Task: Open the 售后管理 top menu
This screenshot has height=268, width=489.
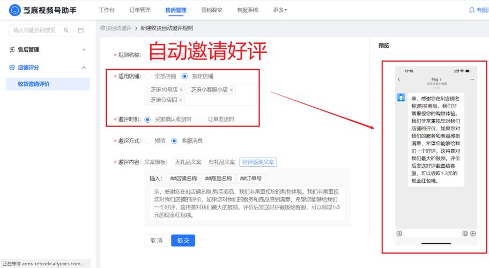Action: pyautogui.click(x=176, y=10)
